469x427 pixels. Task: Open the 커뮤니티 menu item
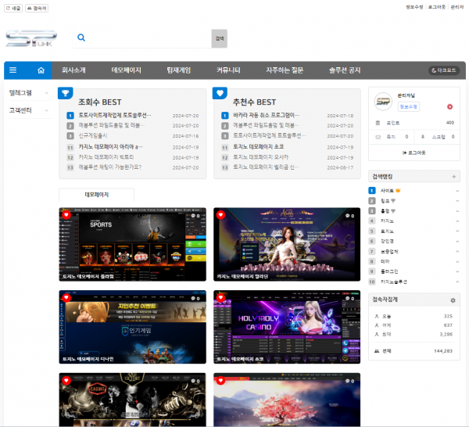[228, 70]
